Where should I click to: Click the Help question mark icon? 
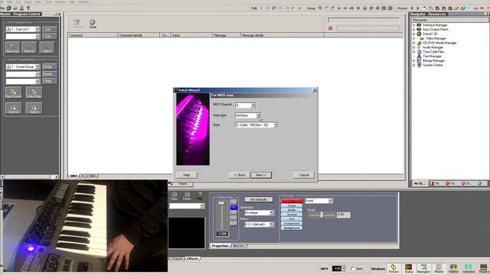click(x=200, y=196)
